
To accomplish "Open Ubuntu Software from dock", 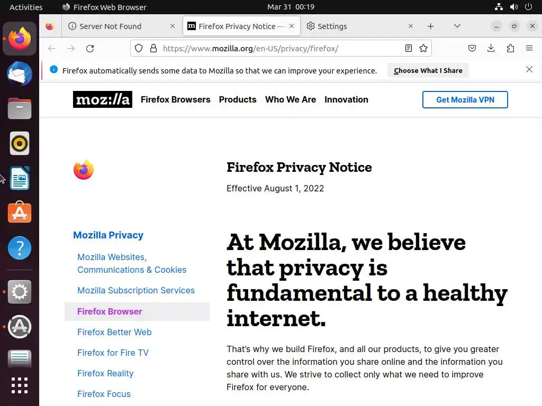I will point(20,213).
